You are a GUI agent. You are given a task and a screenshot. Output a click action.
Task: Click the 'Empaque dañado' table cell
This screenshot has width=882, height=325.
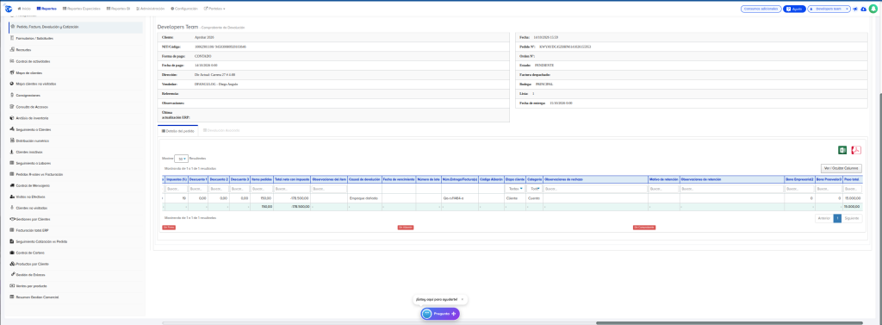coord(364,198)
